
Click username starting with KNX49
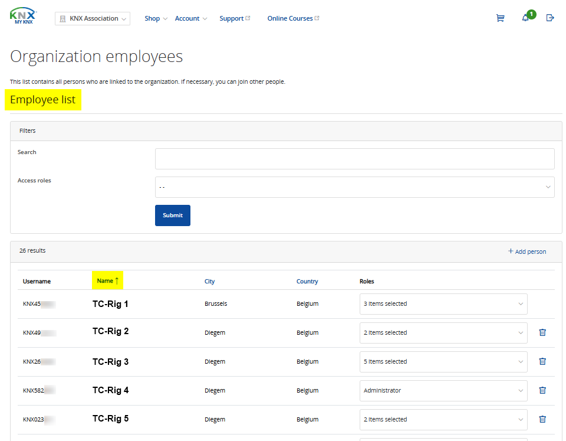pyautogui.click(x=40, y=333)
